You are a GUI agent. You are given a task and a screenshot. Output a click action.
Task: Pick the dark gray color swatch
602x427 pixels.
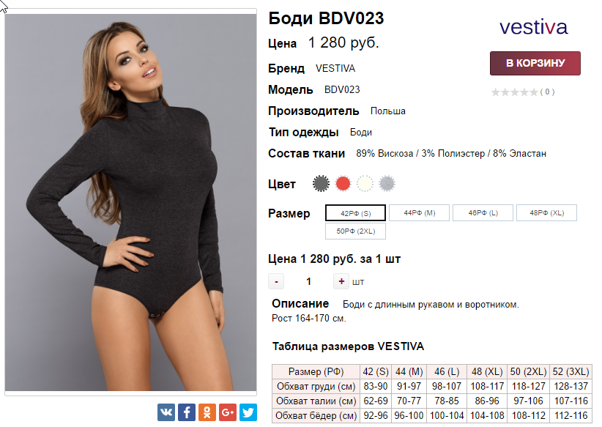point(321,184)
